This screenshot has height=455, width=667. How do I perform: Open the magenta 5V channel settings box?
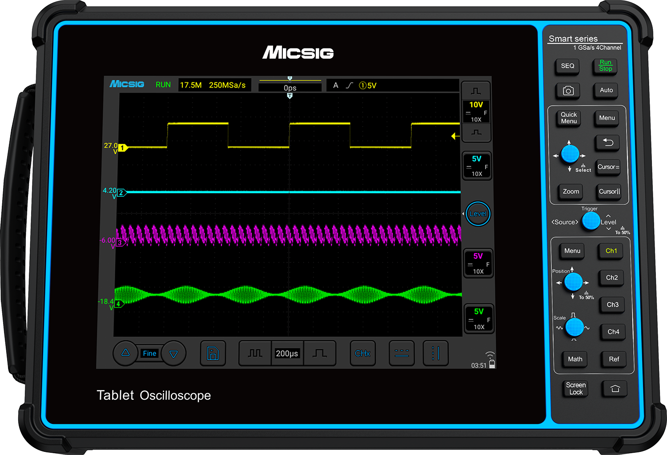point(478,263)
